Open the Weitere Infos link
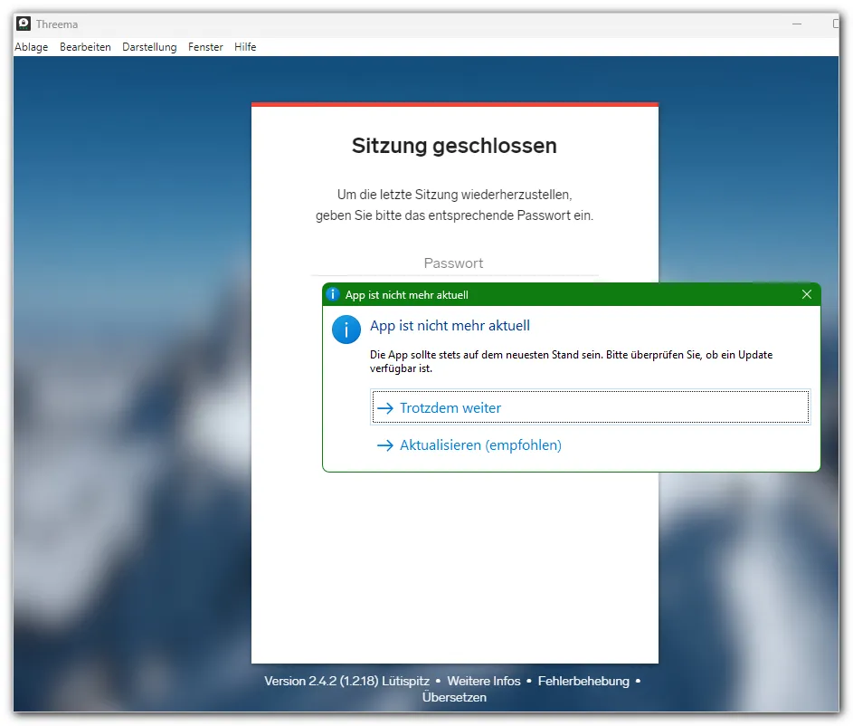The width and height of the screenshot is (853, 726). [x=484, y=681]
